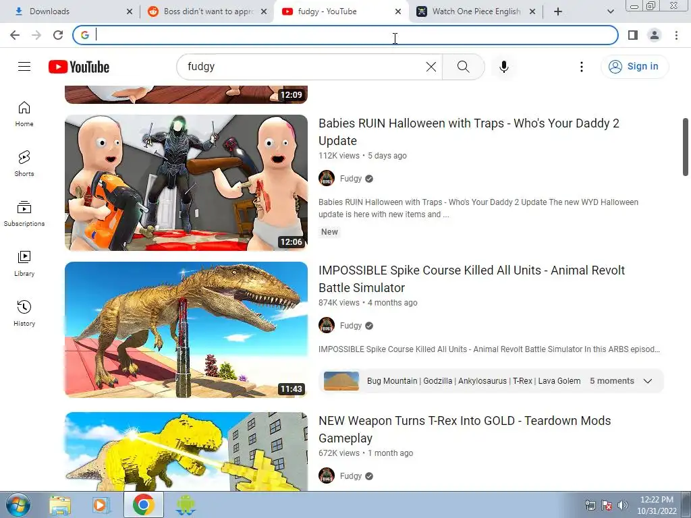Click title NEW Weapon Turns T-Rex Into GOLD
Image resolution: width=691 pixels, height=518 pixels.
click(x=464, y=430)
